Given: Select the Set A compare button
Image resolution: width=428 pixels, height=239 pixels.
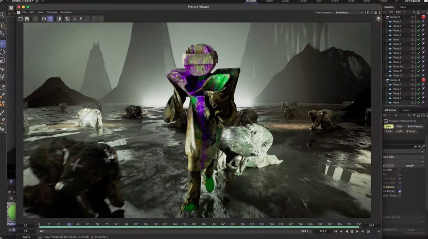Looking at the screenshot, I should point(75,19).
